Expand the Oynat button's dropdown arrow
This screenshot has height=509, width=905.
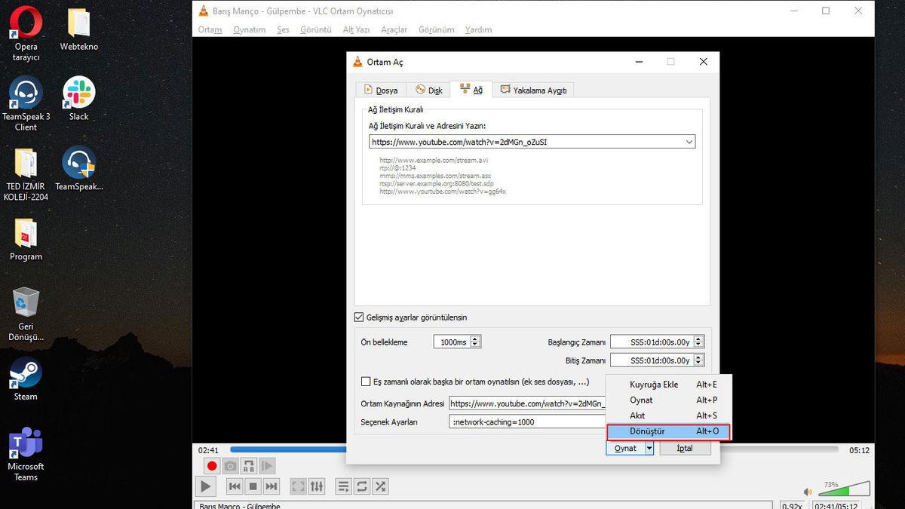click(x=649, y=447)
